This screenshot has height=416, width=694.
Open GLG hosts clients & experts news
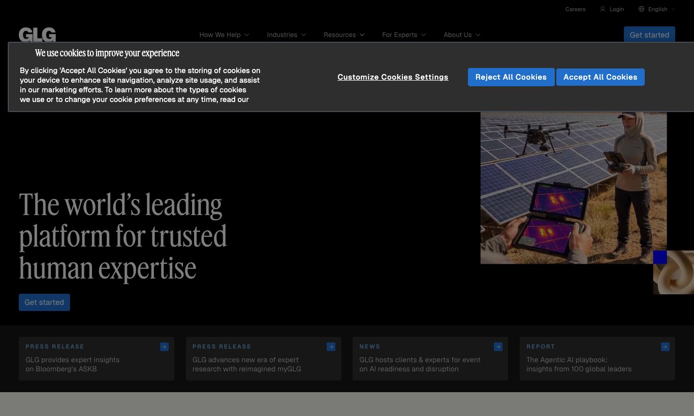coord(430,359)
